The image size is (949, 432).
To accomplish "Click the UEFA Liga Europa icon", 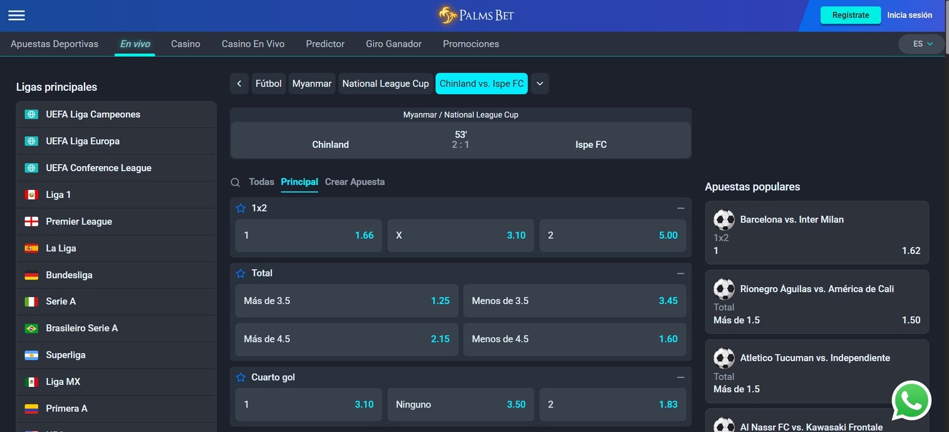I will [31, 141].
